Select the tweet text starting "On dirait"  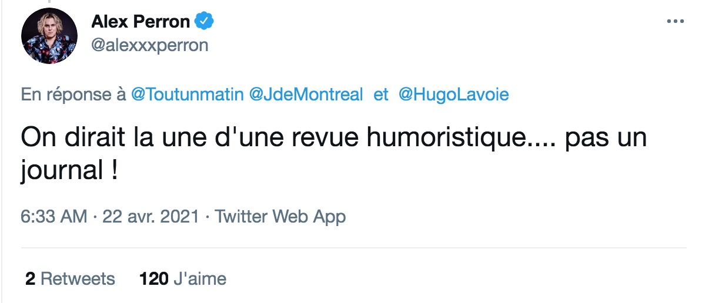(x=334, y=154)
